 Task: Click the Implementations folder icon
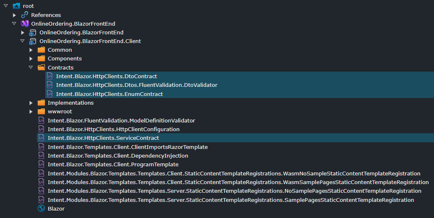click(41, 103)
